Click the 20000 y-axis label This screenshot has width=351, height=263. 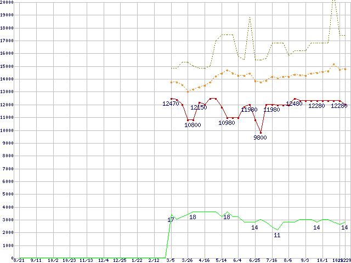pos(7,2)
